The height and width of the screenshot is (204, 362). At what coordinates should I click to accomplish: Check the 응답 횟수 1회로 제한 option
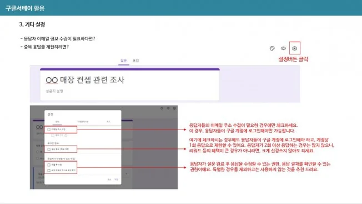point(49,149)
